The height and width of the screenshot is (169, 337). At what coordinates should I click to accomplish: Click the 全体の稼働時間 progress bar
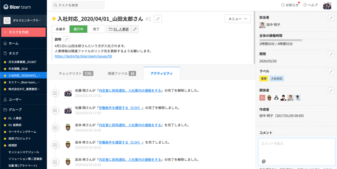click(x=297, y=40)
